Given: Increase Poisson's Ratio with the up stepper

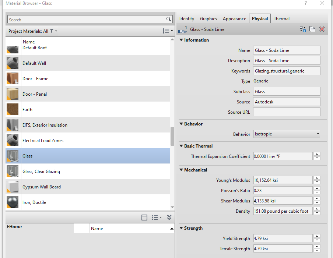Looking at the screenshot, I should (x=317, y=188).
